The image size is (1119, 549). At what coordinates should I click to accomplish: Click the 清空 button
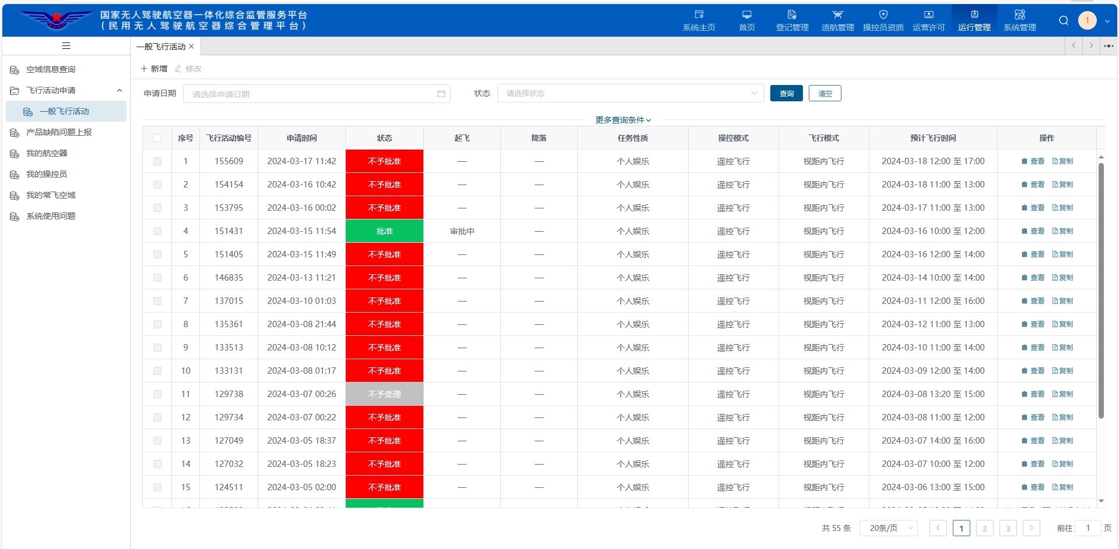coord(825,93)
